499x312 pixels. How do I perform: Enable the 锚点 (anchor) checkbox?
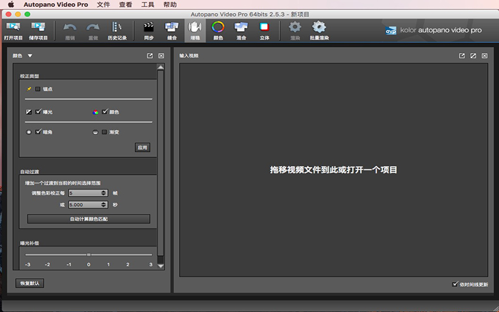38,89
